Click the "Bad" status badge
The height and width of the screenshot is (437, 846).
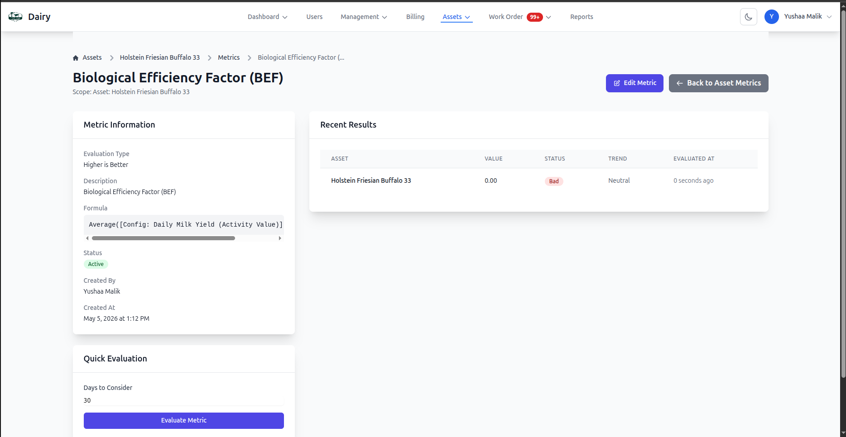(x=554, y=181)
